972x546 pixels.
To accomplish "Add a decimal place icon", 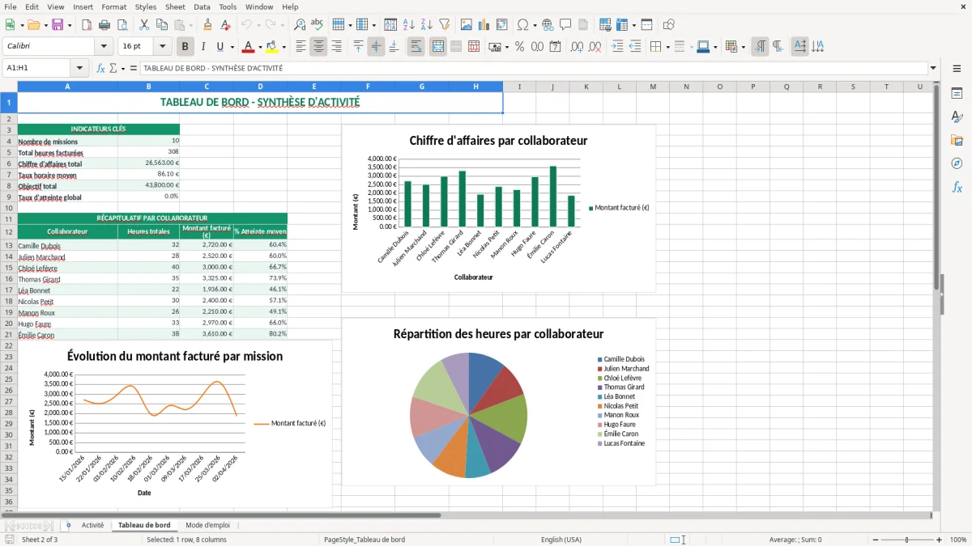I will pyautogui.click(x=577, y=47).
